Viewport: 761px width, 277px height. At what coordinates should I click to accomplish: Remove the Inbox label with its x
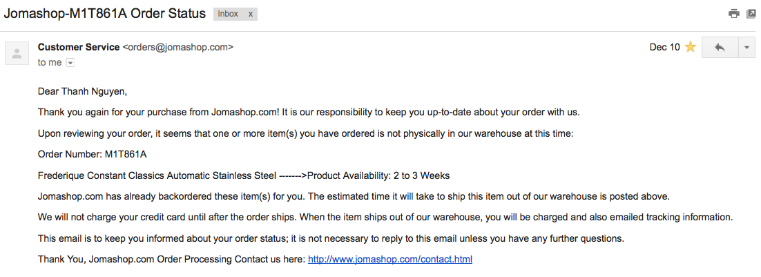tap(250, 14)
